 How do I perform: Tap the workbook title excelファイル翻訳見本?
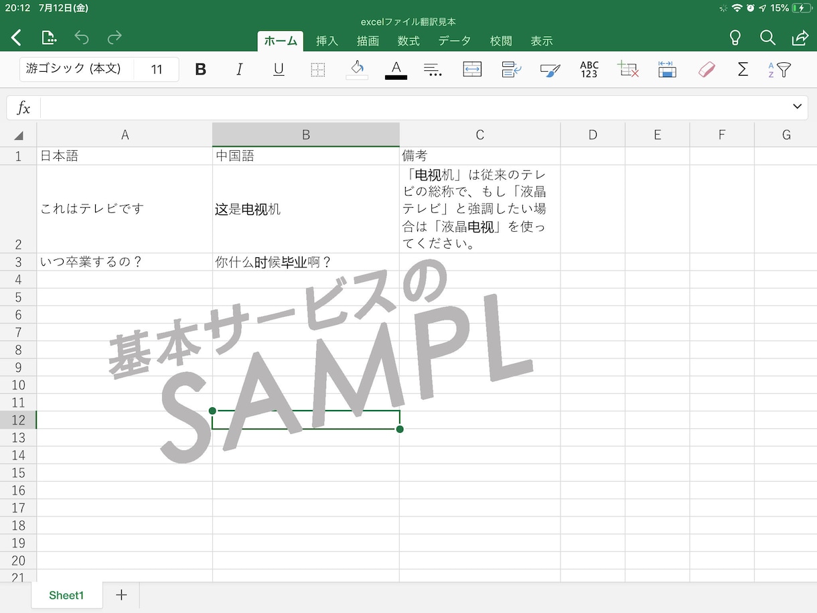tap(408, 22)
